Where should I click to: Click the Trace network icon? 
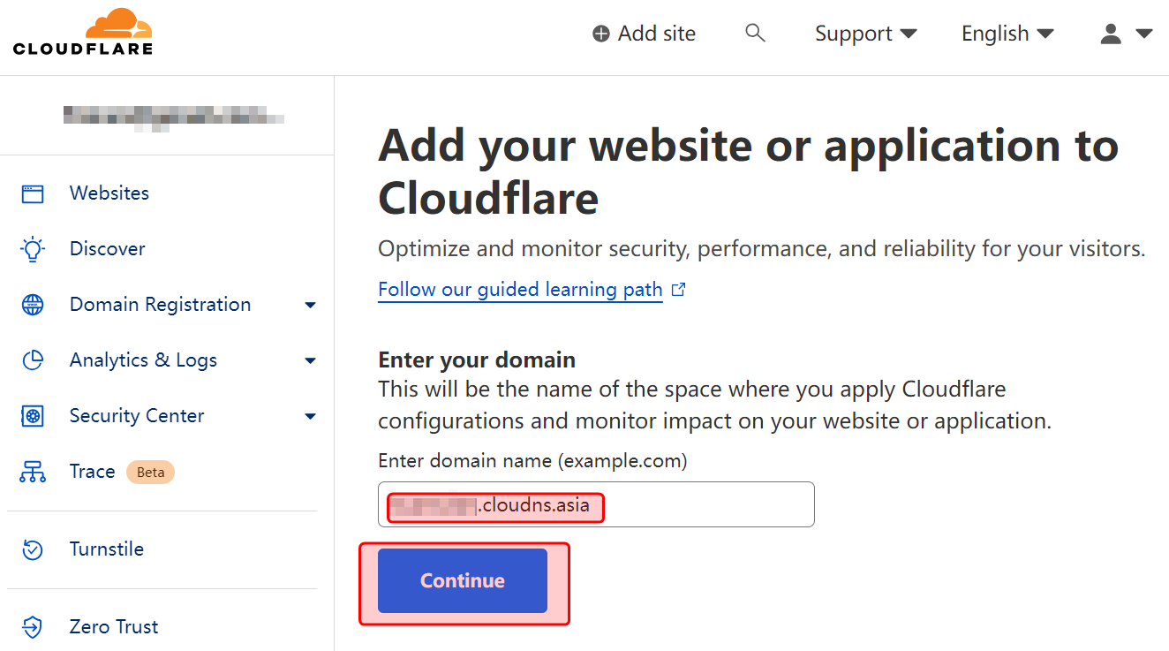pos(33,472)
